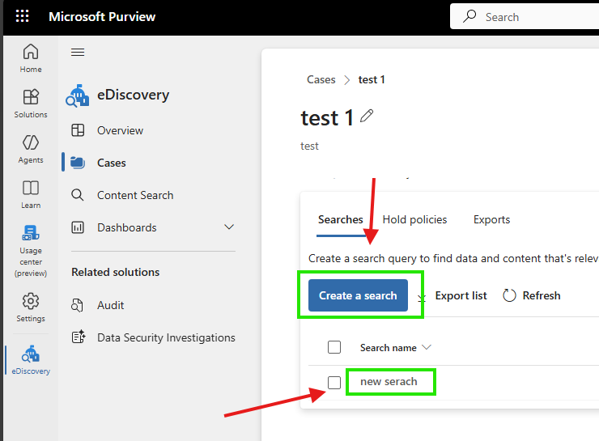
Task: Click the pencil icon to rename test 1
Action: [x=367, y=117]
